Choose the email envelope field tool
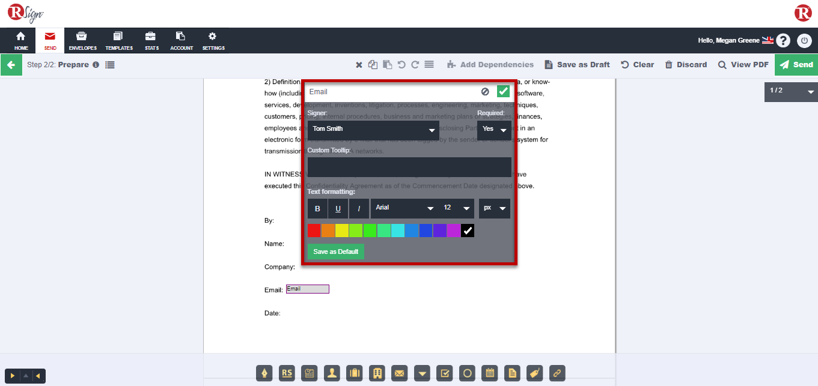Screen dimensions: 818x386 [399, 373]
